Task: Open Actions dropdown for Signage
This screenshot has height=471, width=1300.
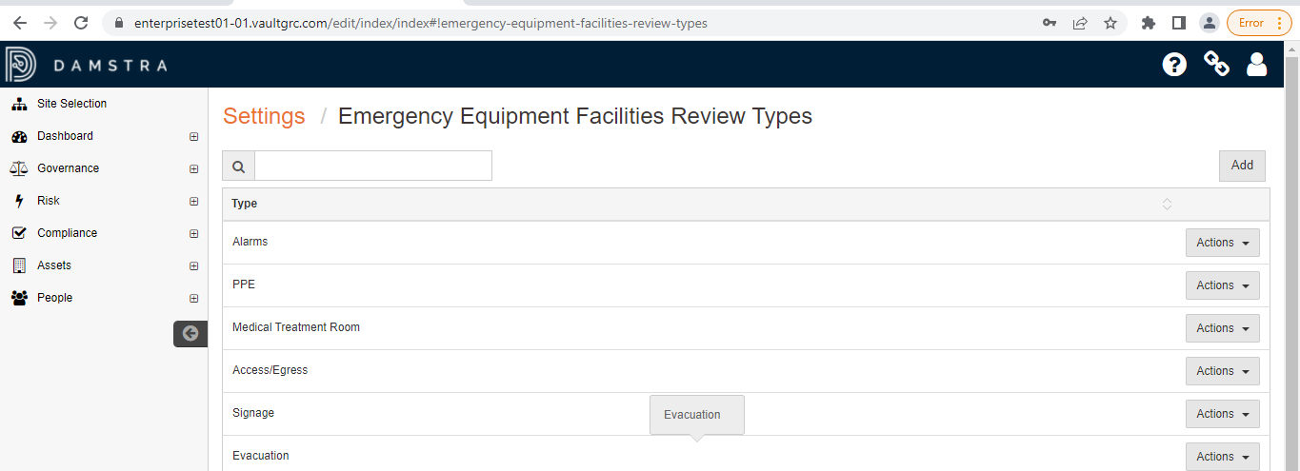Action: [1222, 414]
